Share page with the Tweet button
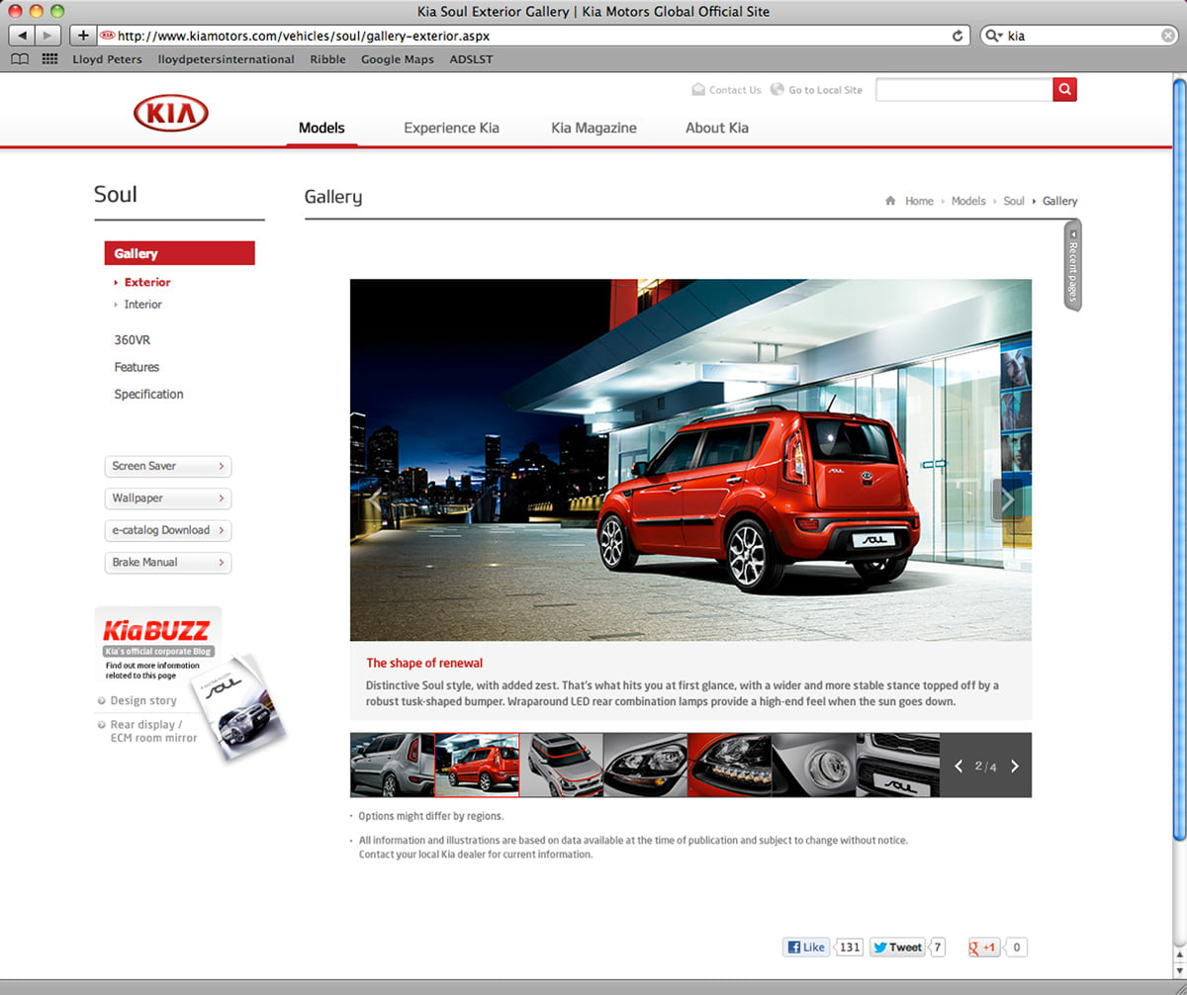The height and width of the screenshot is (995, 1187). click(x=897, y=947)
